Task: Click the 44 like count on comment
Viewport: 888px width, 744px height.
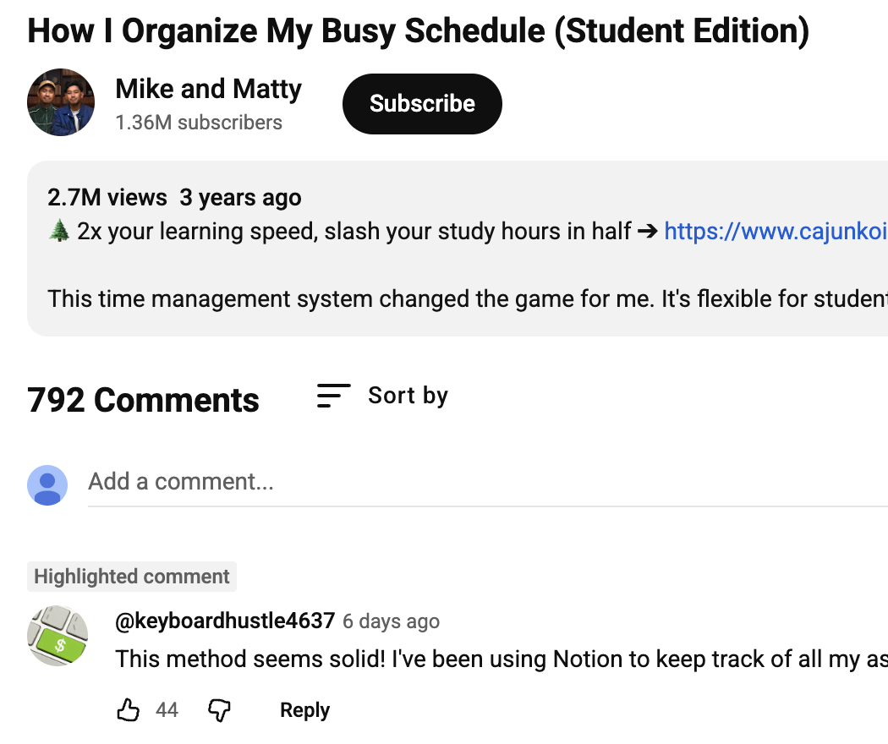Action: (x=167, y=710)
